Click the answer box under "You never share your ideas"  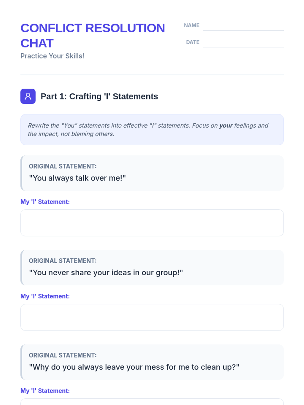pyautogui.click(x=152, y=317)
